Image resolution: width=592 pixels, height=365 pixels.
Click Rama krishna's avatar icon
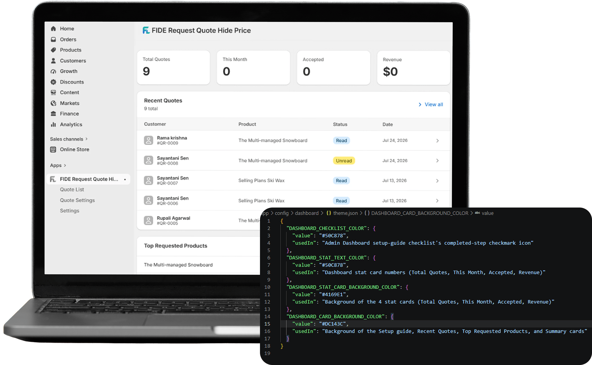pos(149,140)
